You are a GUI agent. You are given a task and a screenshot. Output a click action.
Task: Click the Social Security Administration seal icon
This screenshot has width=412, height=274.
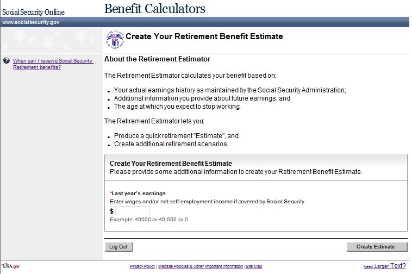(114, 38)
